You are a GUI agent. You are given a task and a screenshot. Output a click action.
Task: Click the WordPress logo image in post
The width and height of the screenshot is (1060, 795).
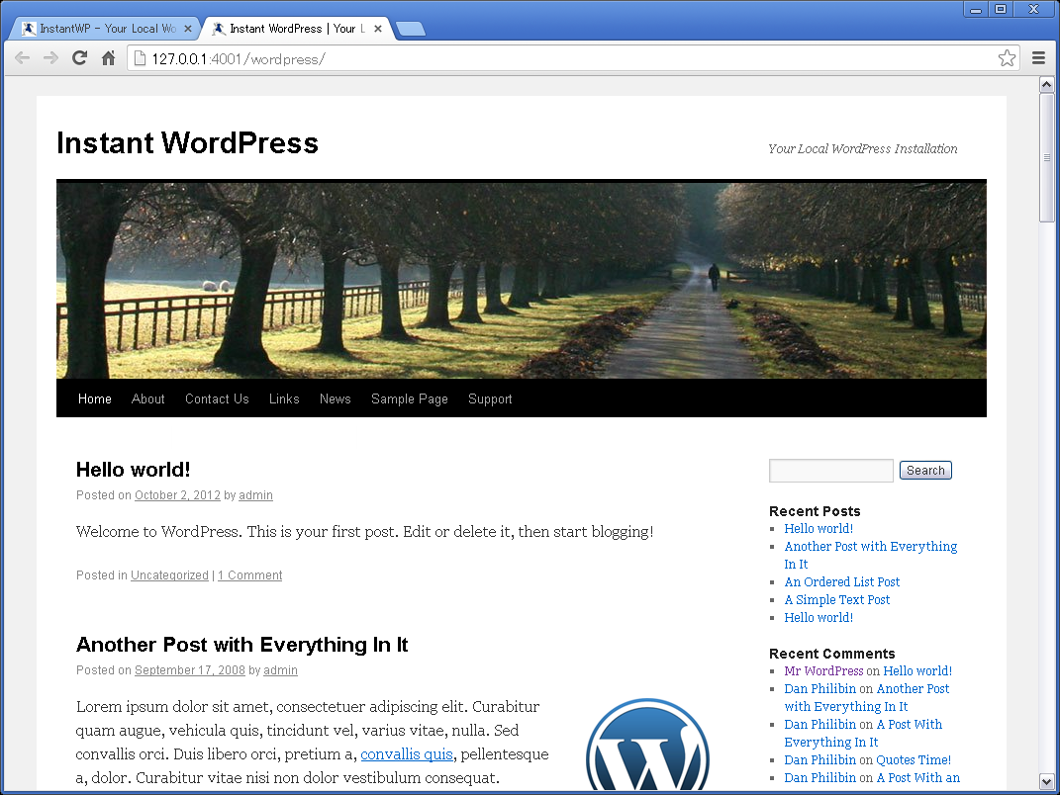(647, 745)
